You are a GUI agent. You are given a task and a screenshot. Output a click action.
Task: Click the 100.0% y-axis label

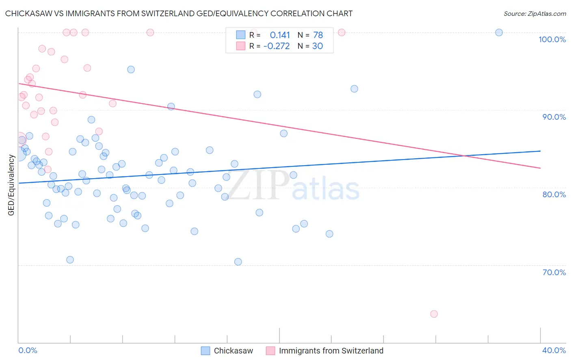tap(552, 39)
